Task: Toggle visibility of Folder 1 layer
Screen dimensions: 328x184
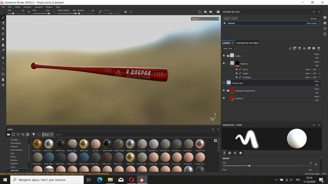Action: click(x=224, y=55)
